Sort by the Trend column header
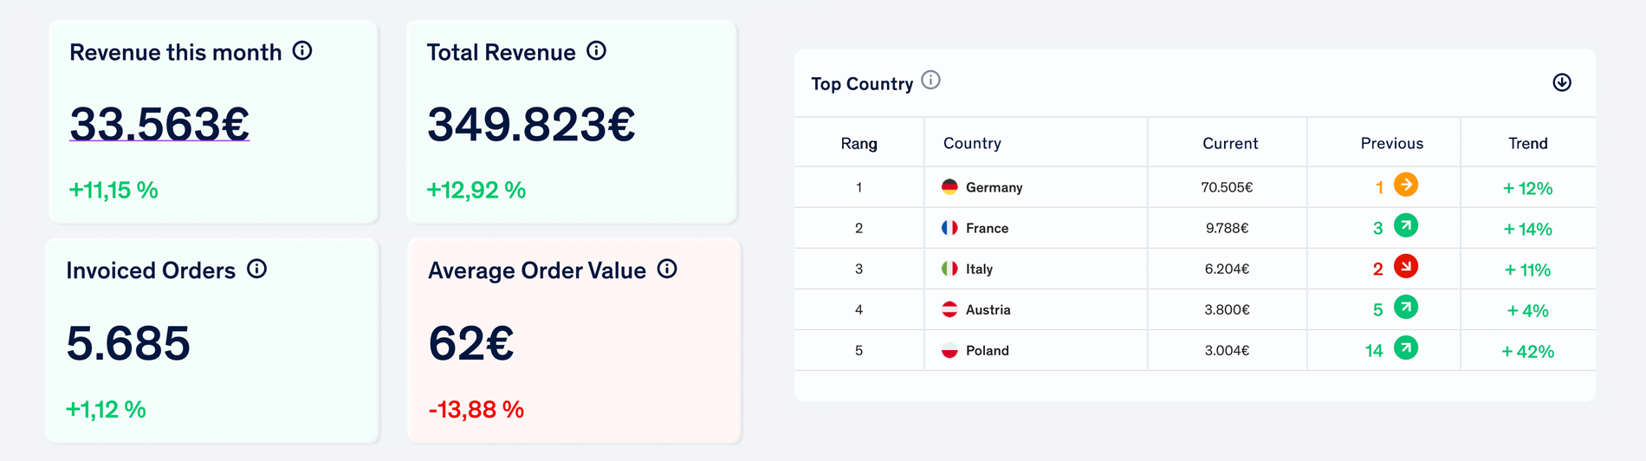Viewport: 1646px width, 461px height. (x=1527, y=143)
